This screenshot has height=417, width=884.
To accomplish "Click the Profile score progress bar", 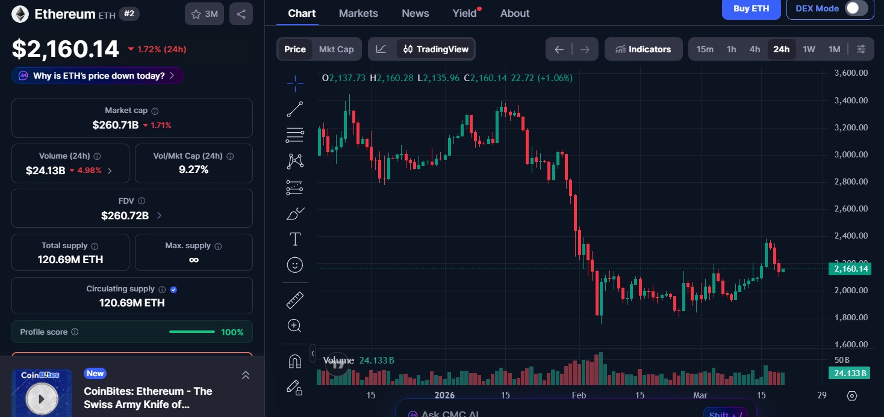I will point(191,331).
